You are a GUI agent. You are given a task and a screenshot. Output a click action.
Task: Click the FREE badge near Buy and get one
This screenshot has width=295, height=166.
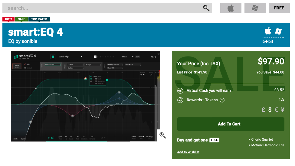pyautogui.click(x=214, y=140)
